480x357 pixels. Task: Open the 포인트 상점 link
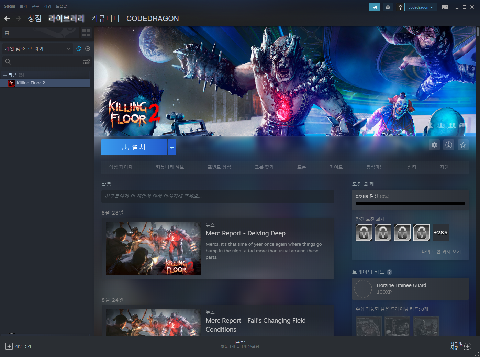219,167
